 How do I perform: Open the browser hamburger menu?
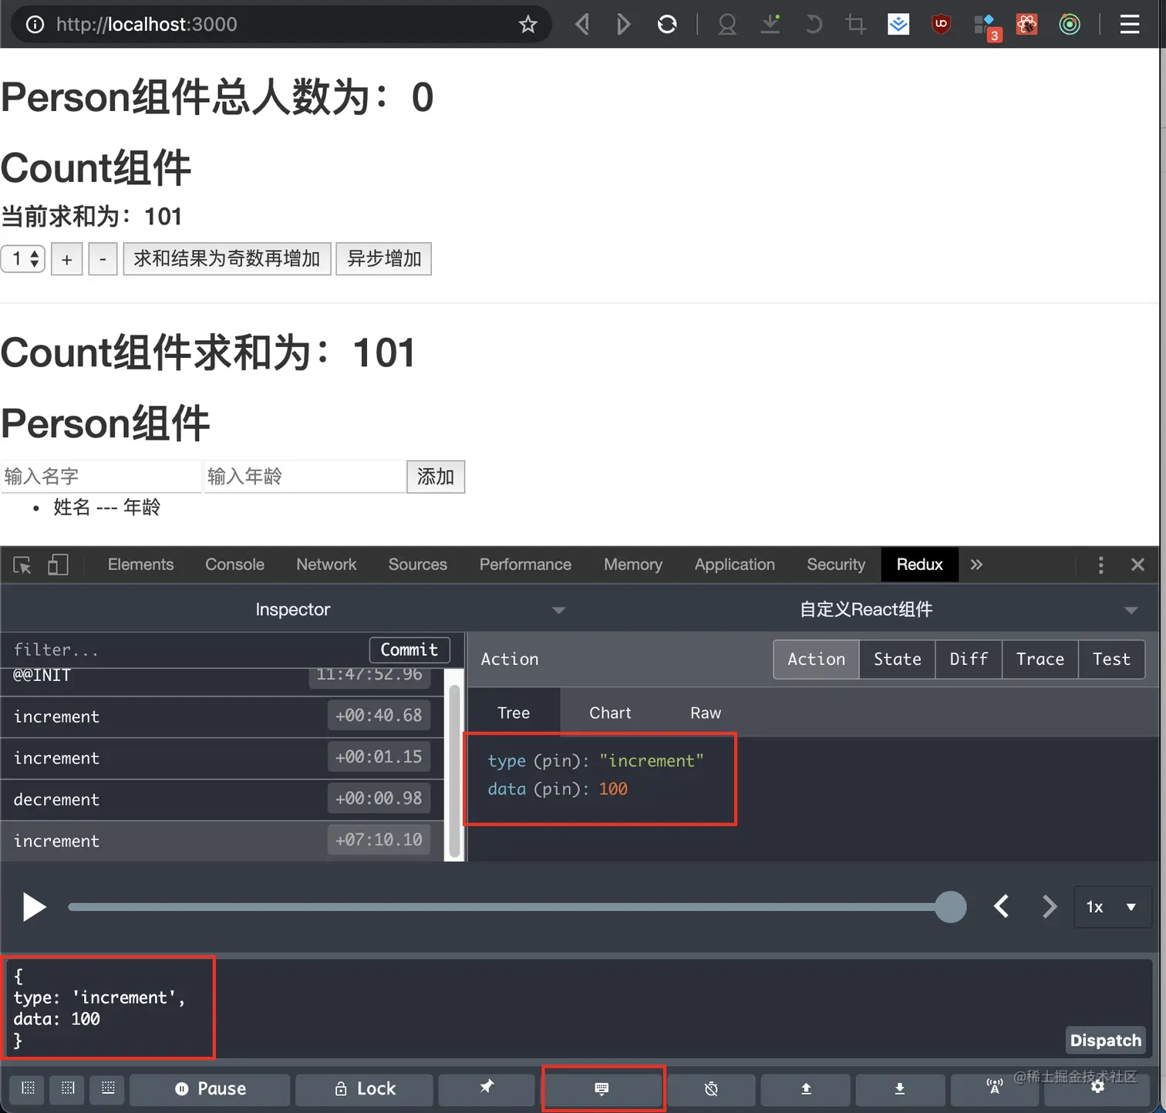coord(1130,25)
